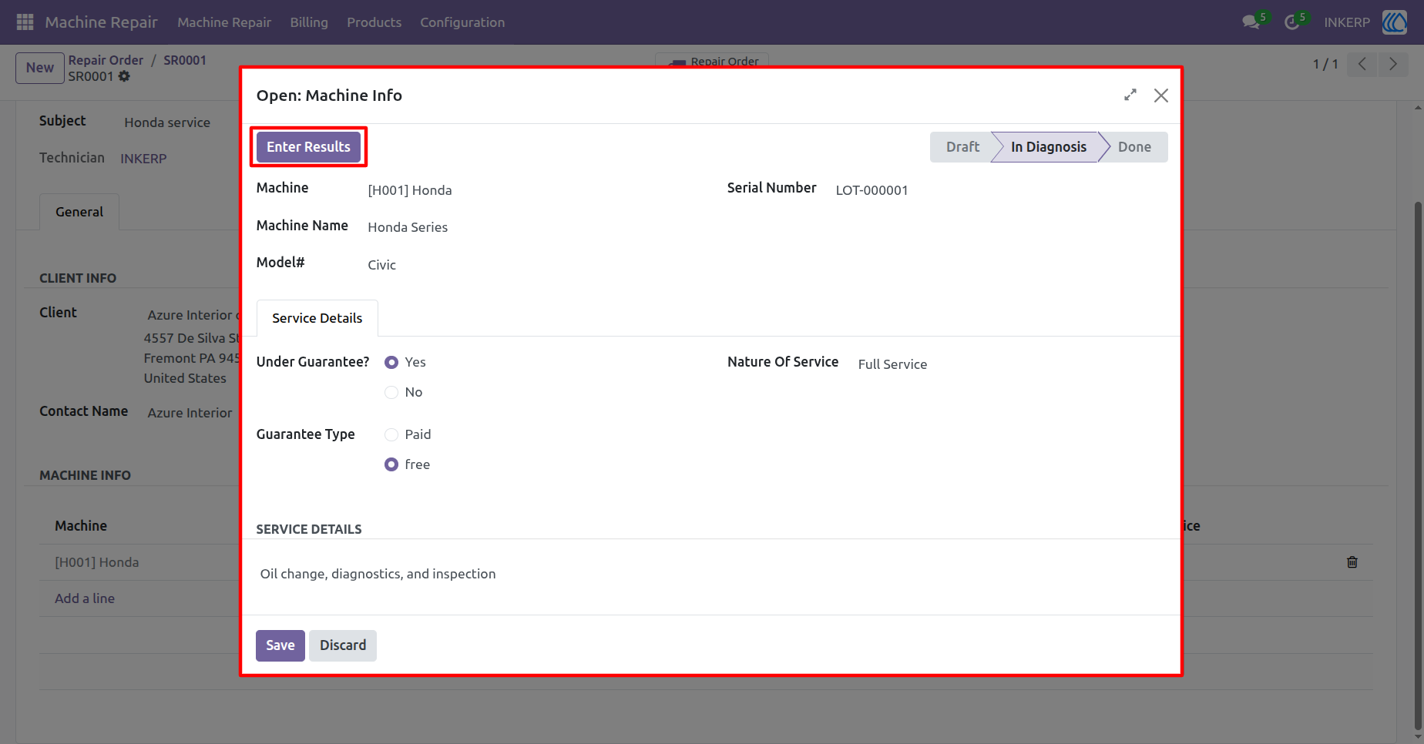Set status to Done stage
Viewport: 1424px width, 744px height.
(x=1134, y=146)
